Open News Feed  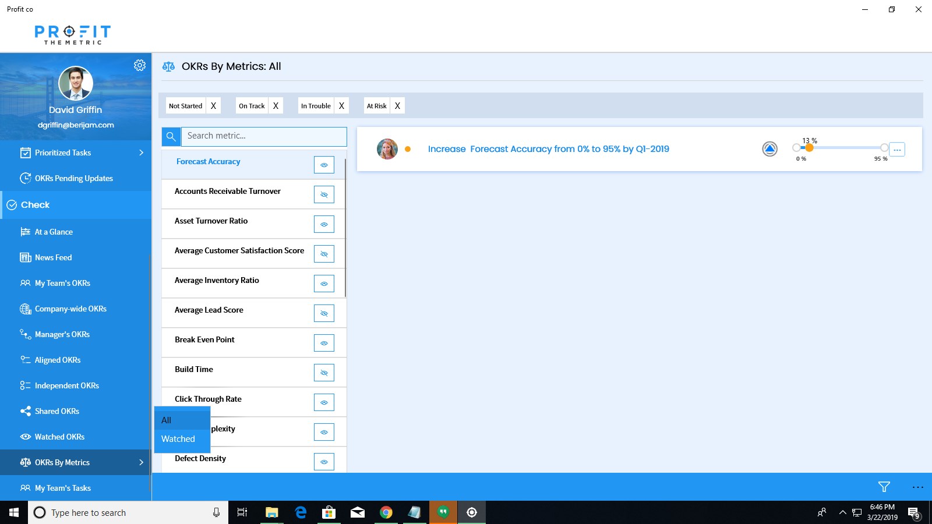point(76,257)
